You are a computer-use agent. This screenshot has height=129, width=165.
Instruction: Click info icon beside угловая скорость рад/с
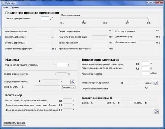(155, 83)
